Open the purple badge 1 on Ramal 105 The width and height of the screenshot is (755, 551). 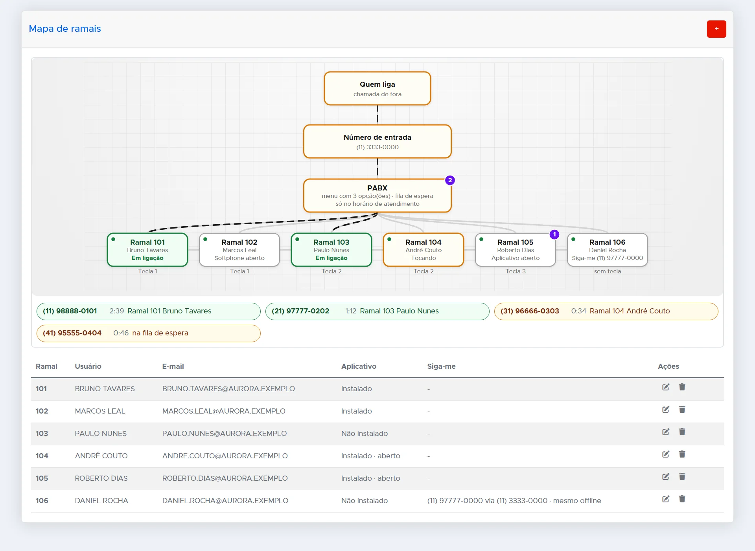coord(554,234)
